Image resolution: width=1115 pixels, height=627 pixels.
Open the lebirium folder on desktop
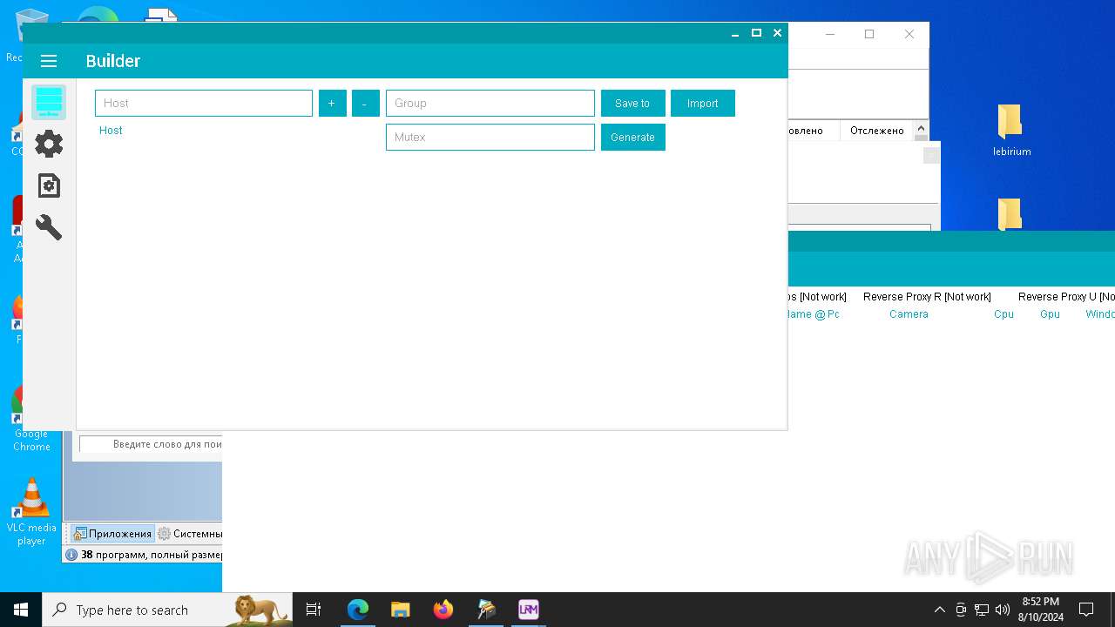click(x=1011, y=131)
